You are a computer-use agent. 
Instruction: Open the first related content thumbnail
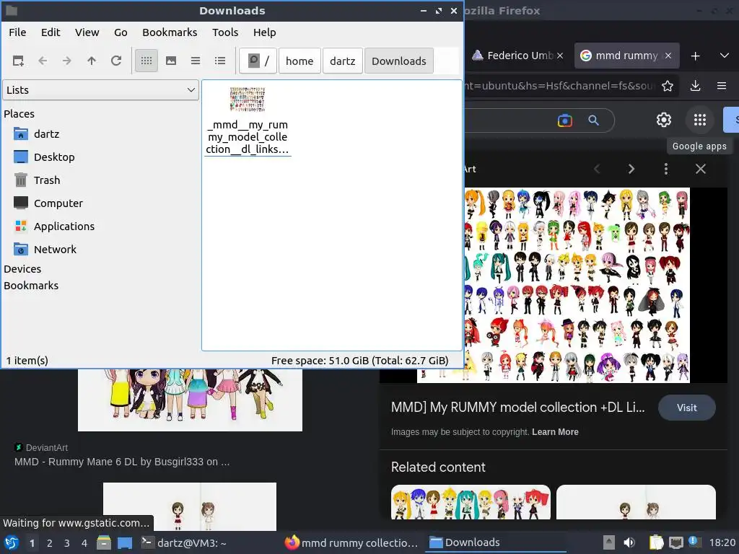point(471,502)
